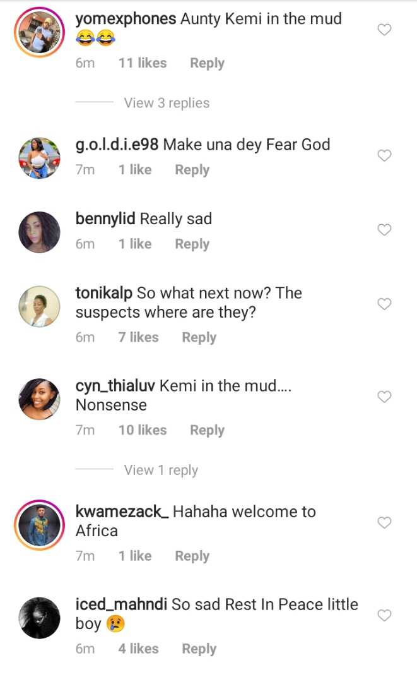Open the cyn_thialuv username link

115,386
